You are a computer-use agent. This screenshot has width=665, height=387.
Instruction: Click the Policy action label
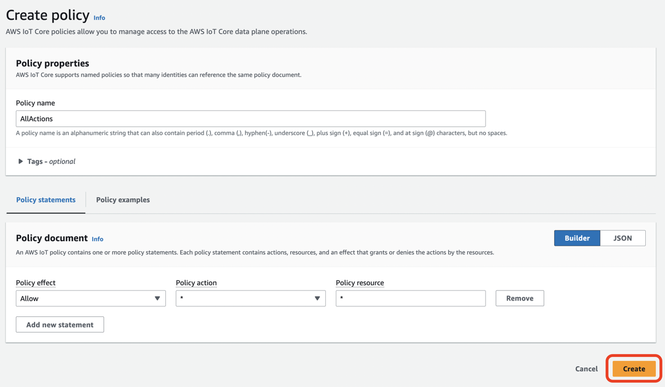(196, 282)
